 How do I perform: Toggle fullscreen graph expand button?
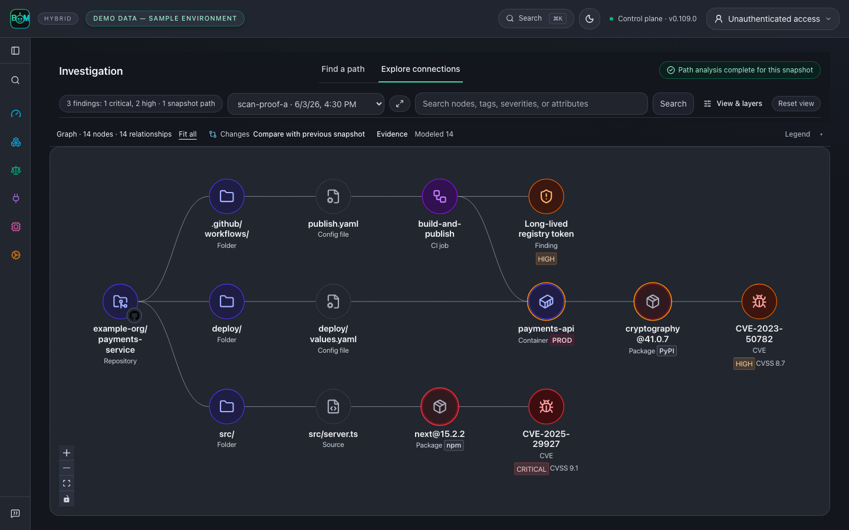click(400, 104)
